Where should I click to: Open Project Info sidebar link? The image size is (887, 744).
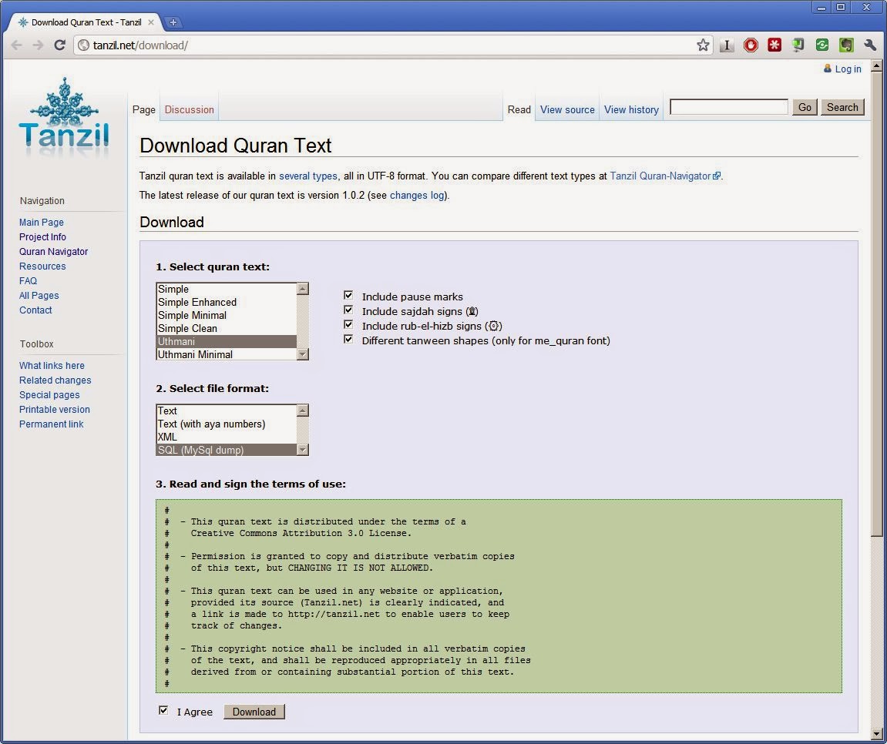(x=42, y=237)
